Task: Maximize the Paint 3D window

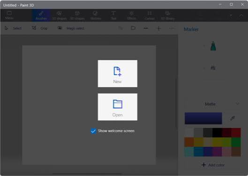Action: pyautogui.click(x=231, y=4)
